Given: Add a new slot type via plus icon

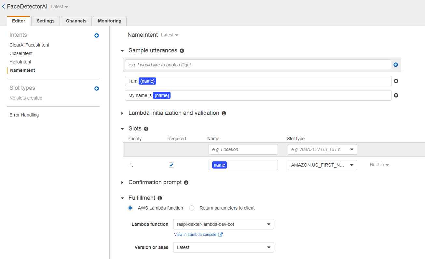Looking at the screenshot, I should point(96,89).
